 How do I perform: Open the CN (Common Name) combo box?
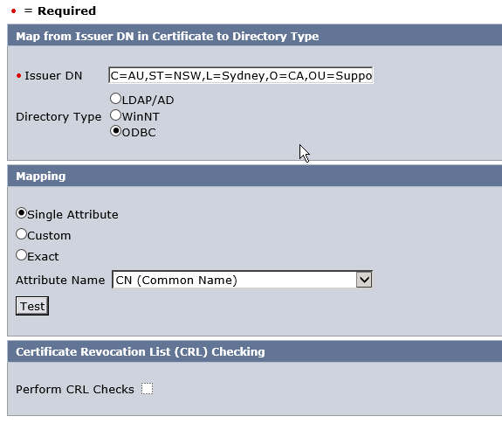[x=242, y=280]
